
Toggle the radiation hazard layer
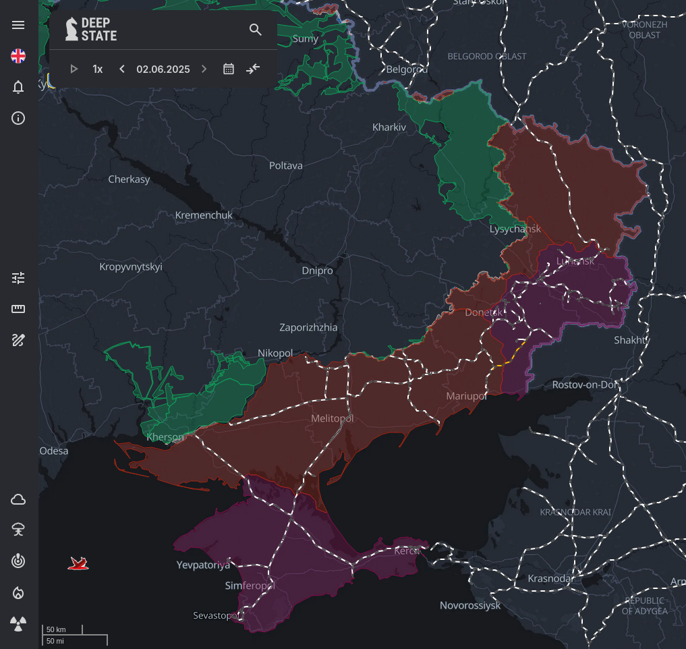(18, 623)
